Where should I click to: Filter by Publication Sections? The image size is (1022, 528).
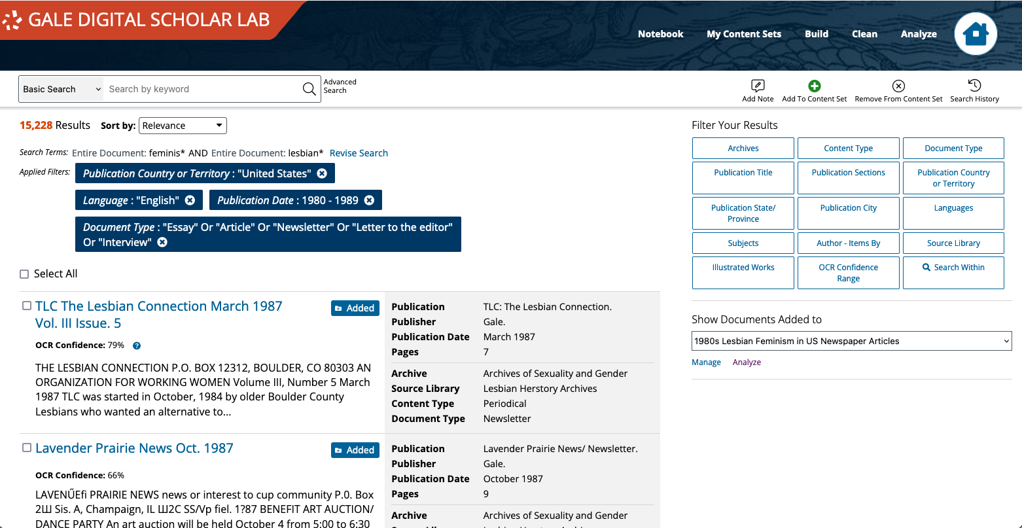click(x=849, y=178)
